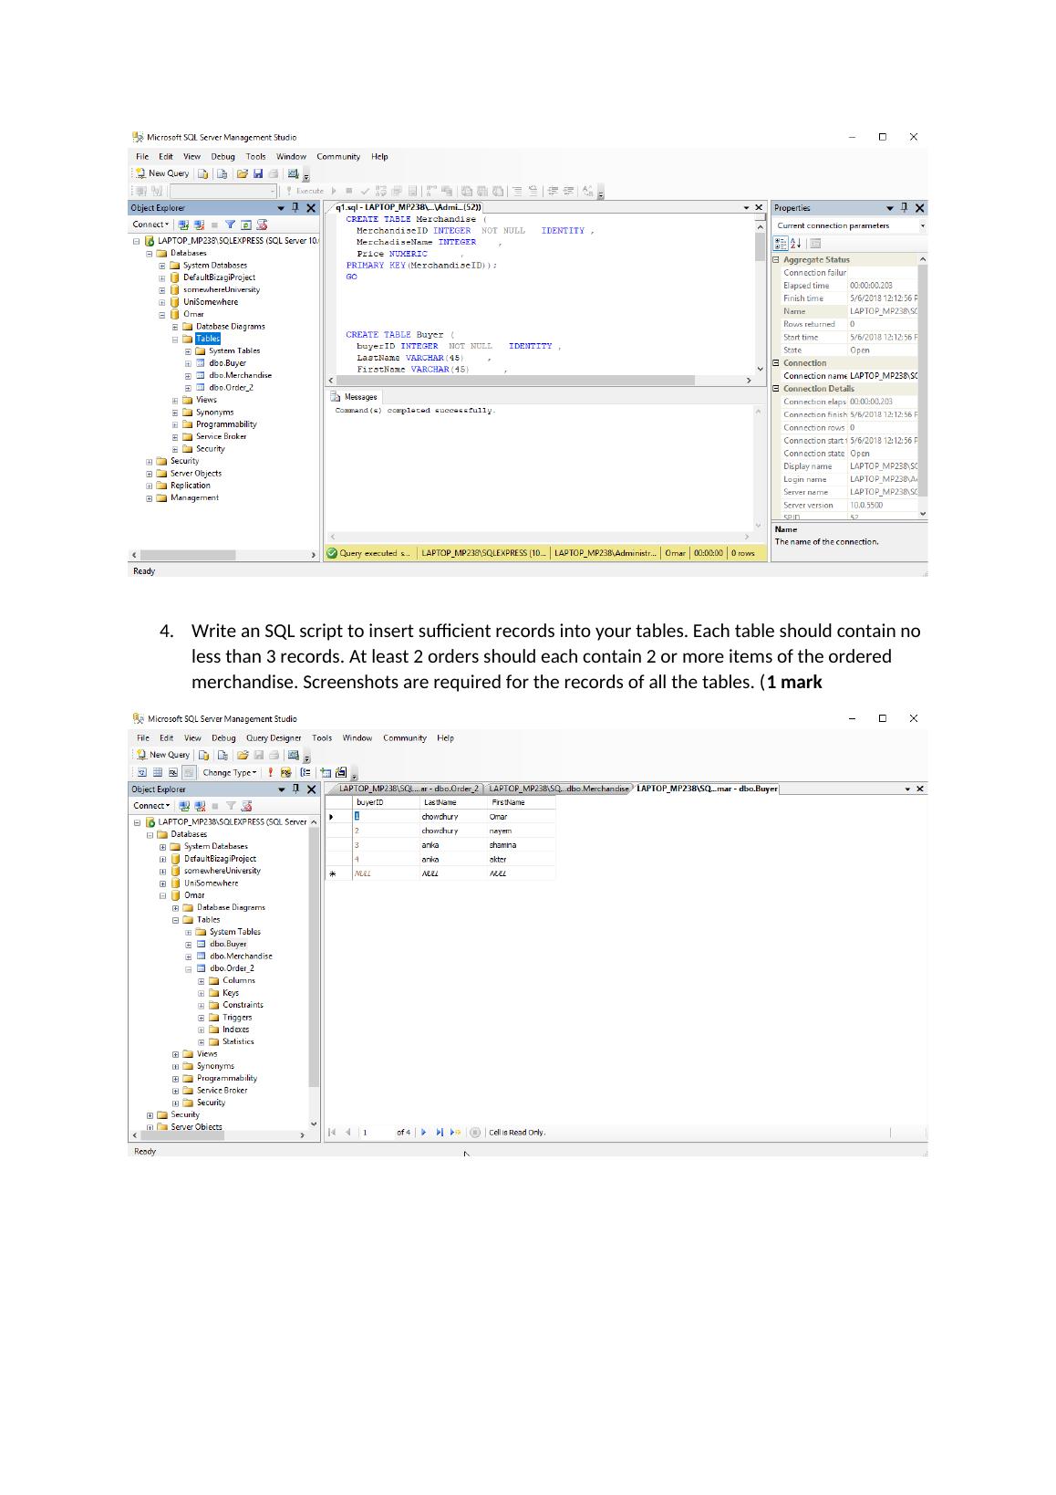Expand the Columns folder under dbo.Order_2

[x=202, y=981]
